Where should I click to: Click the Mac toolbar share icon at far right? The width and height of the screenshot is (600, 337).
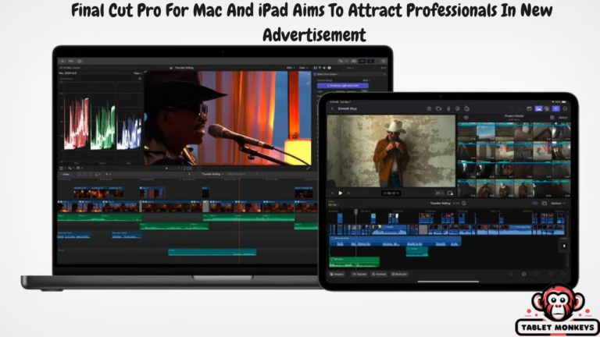pyautogui.click(x=384, y=61)
